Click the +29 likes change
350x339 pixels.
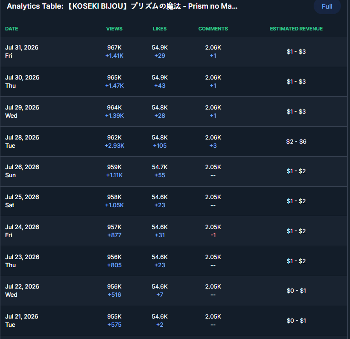click(x=160, y=56)
